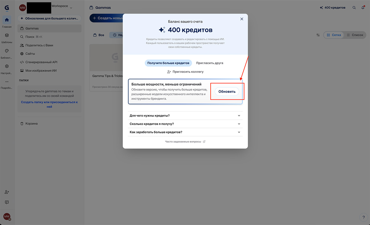Viewport: 370px width, 225px height.
Task: Switch to List view (Список)
Action: pos(355,35)
